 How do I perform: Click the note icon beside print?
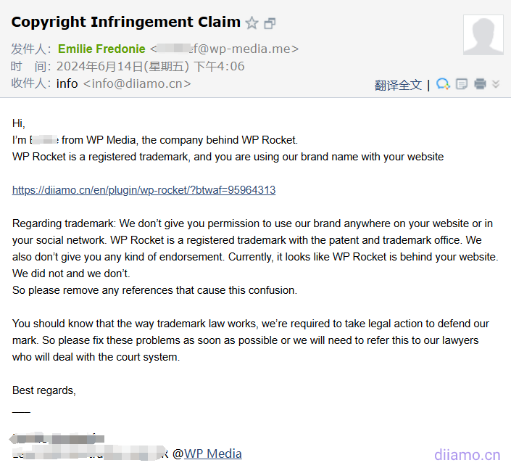462,84
